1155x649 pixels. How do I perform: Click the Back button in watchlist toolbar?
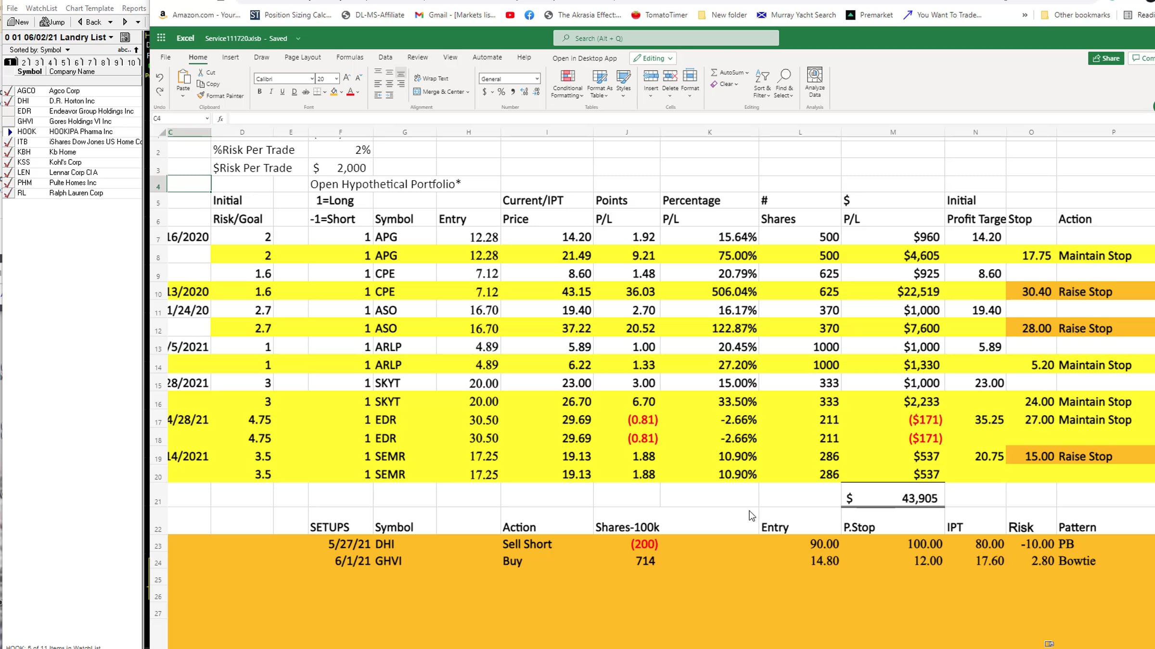[x=90, y=22]
